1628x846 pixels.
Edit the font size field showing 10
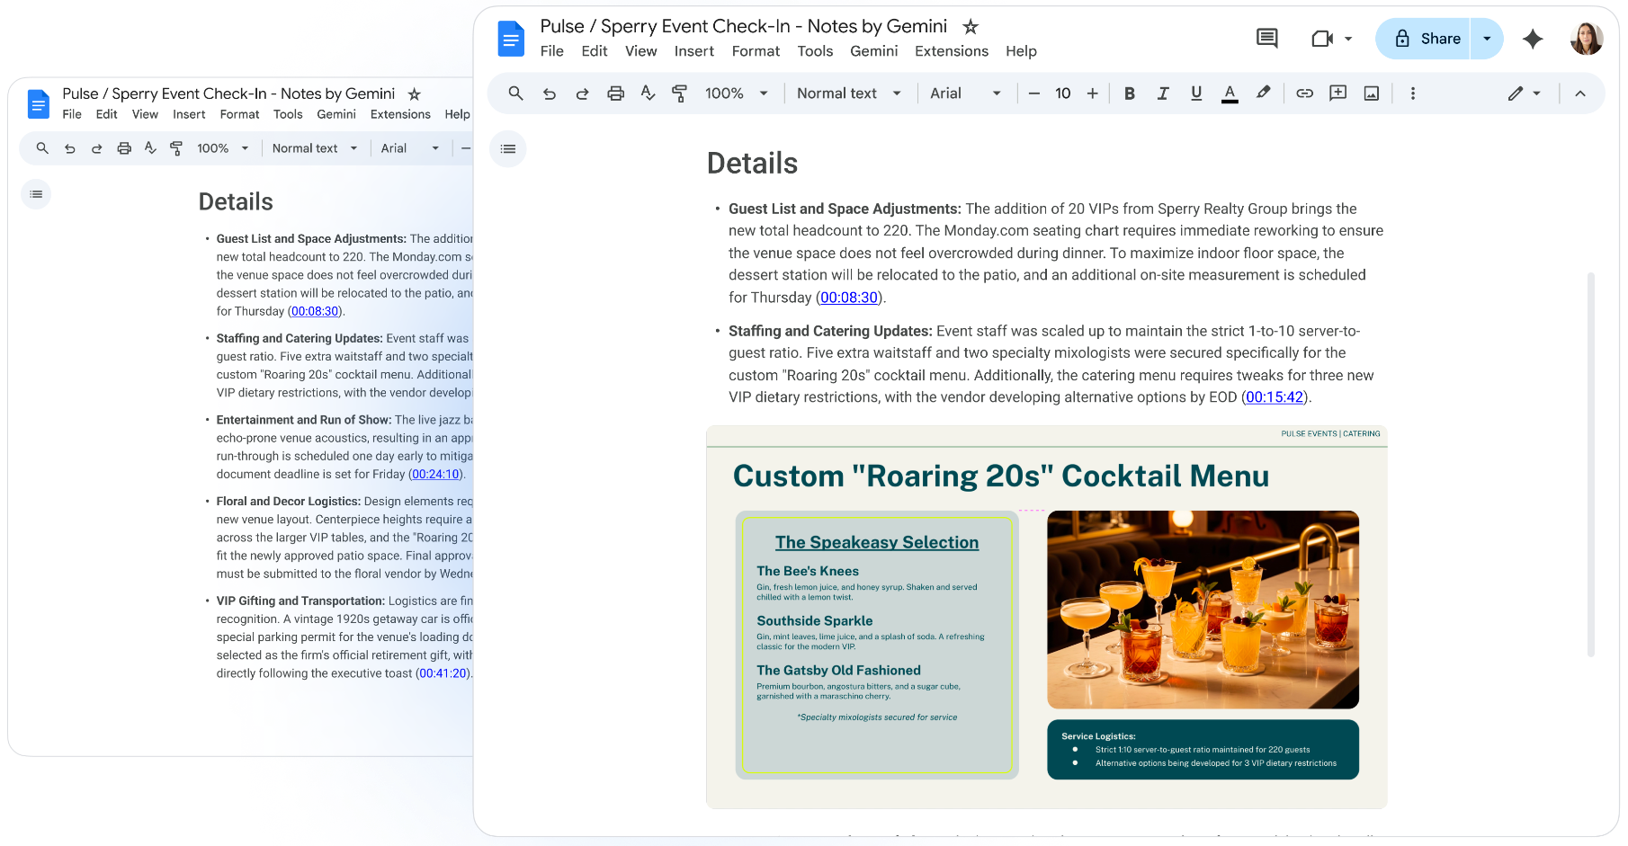click(x=1063, y=94)
